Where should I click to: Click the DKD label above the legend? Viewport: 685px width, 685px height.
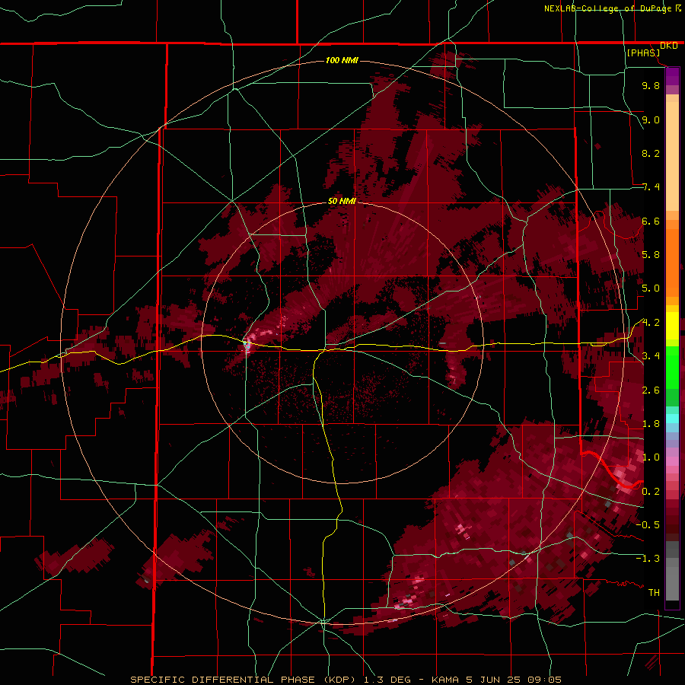tap(668, 46)
